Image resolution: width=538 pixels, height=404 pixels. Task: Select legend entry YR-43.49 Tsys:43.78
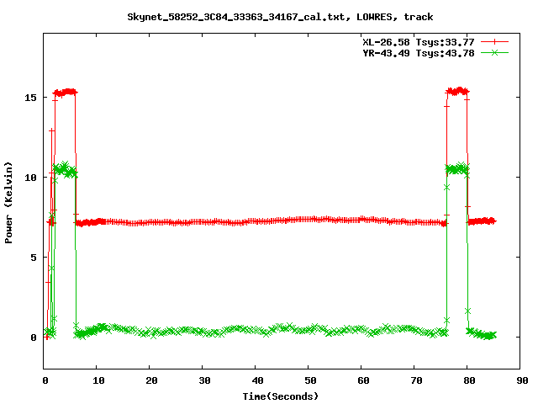[x=419, y=53]
